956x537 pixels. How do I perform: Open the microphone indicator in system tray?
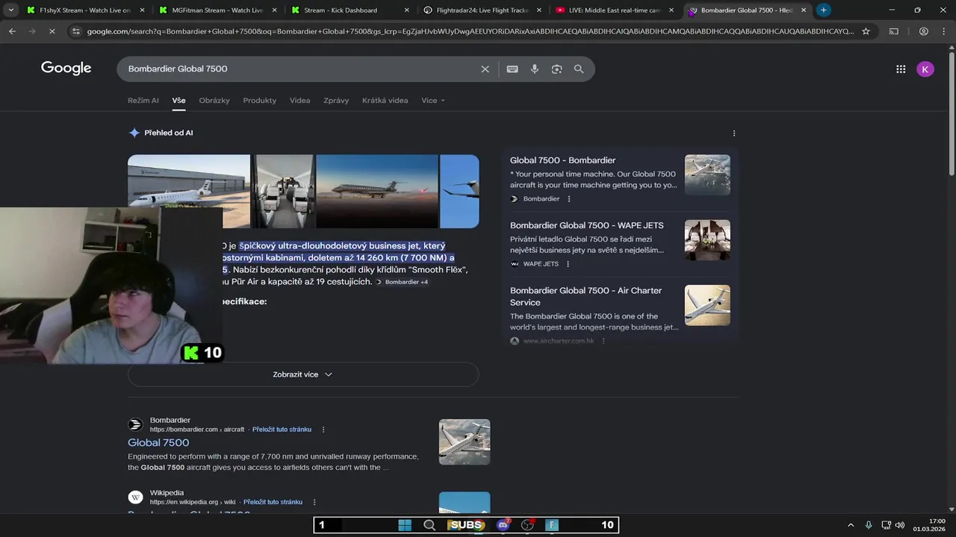tap(868, 525)
